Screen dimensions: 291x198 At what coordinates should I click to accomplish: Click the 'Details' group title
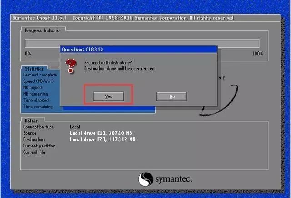[31, 121]
